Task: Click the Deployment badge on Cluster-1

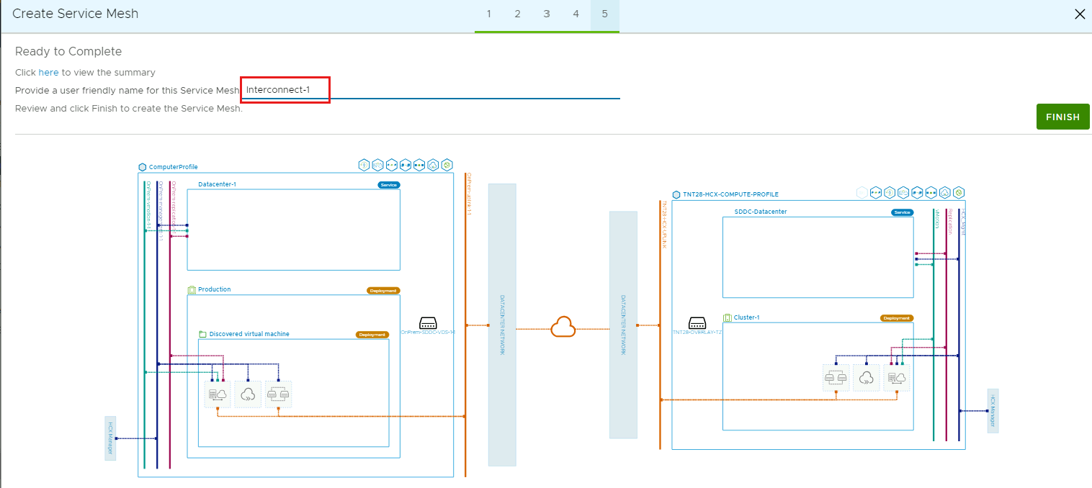Action: (896, 318)
